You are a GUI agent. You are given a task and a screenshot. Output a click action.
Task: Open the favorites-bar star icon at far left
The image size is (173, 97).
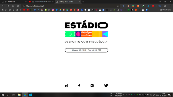click(2, 10)
